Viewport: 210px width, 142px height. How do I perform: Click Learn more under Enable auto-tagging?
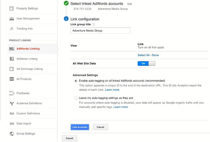pyautogui.click(x=112, y=90)
